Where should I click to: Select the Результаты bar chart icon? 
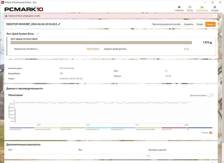click(x=202, y=7)
